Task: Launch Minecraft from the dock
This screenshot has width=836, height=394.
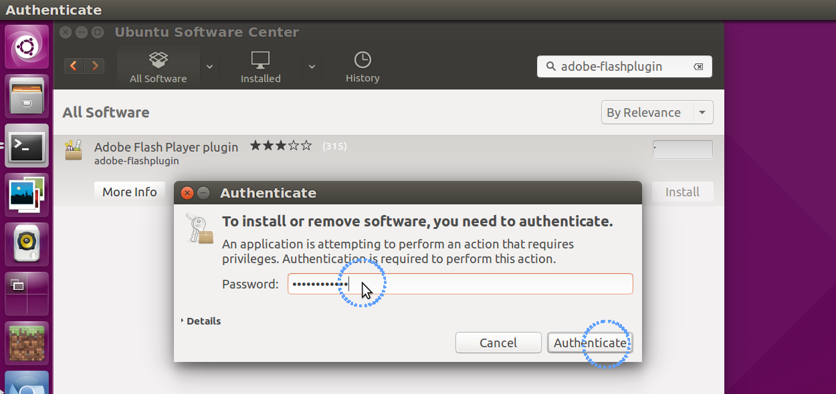Action: coord(27,343)
